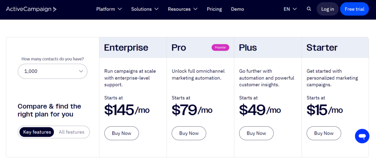Buy Now for Pro plan
The height and width of the screenshot is (161, 376).
189,133
